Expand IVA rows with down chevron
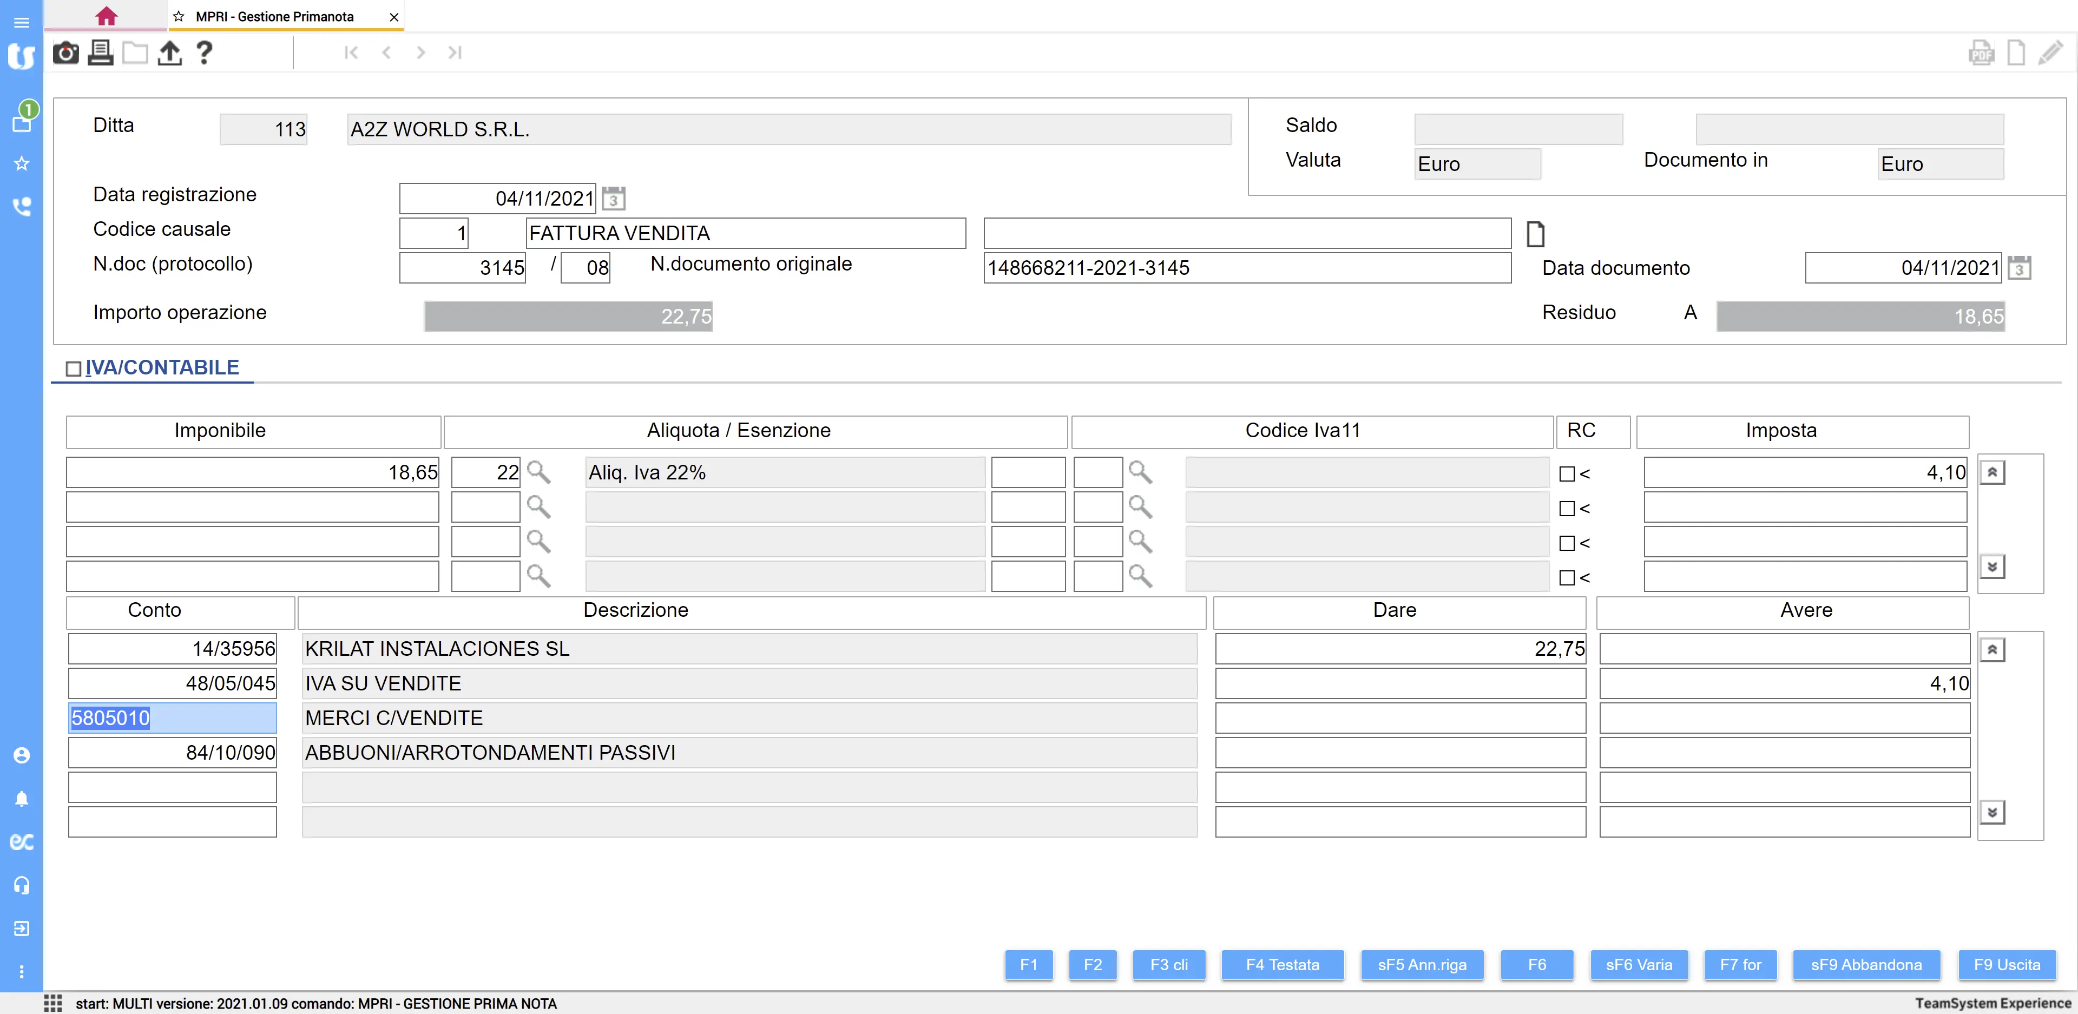Image resolution: width=2078 pixels, height=1014 pixels. [1991, 567]
